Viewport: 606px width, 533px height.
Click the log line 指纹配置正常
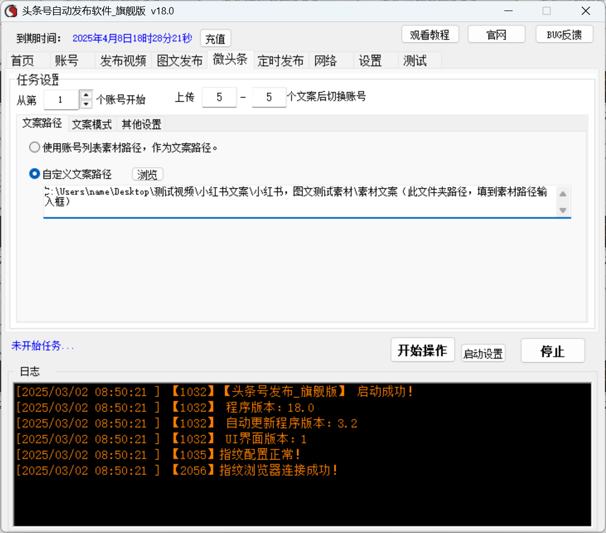point(159,455)
